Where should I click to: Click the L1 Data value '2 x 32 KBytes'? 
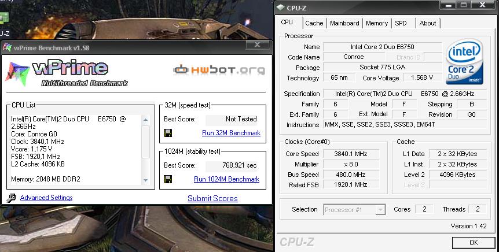tap(458, 154)
